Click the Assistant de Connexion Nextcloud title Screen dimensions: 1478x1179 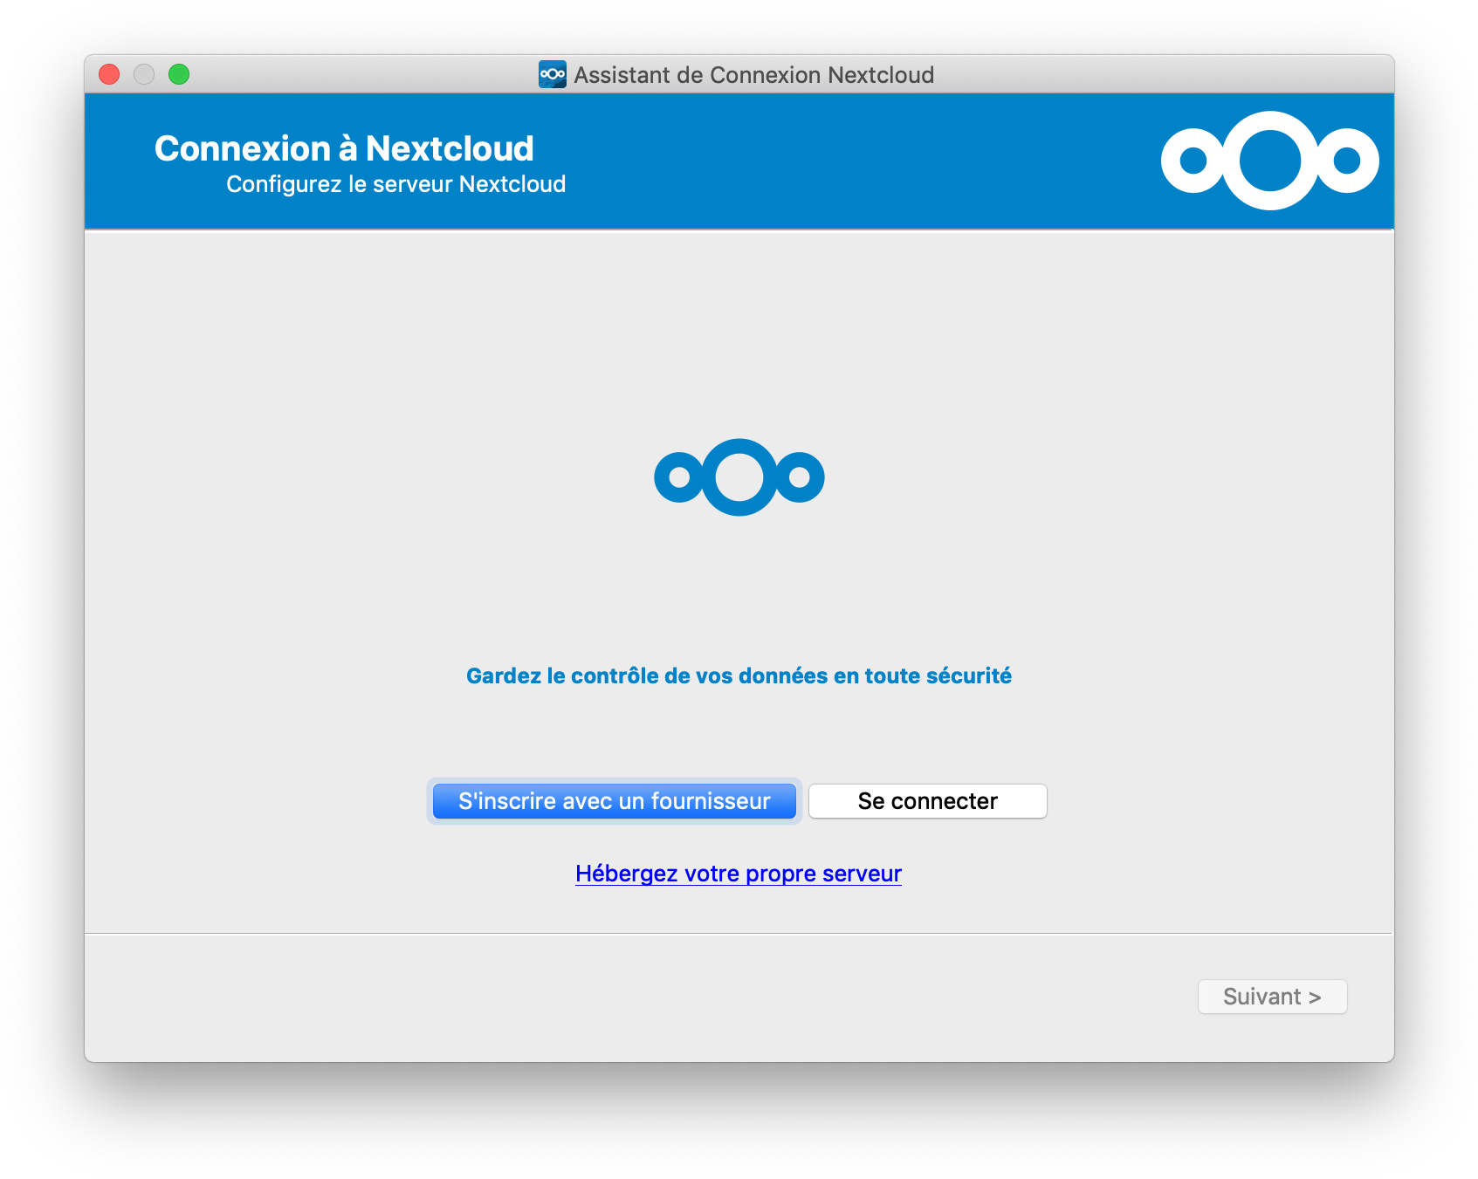tap(754, 75)
